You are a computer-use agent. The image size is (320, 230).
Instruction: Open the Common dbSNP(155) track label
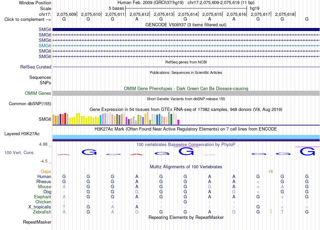pos(30,104)
